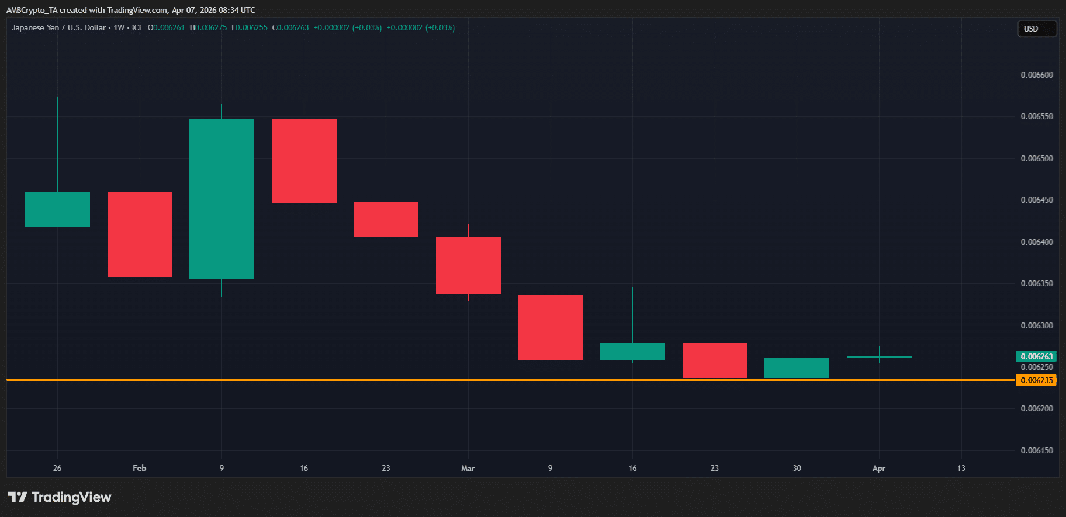1066x517 pixels.
Task: Select the 1W interval label in the chart legend
Action: [119, 27]
